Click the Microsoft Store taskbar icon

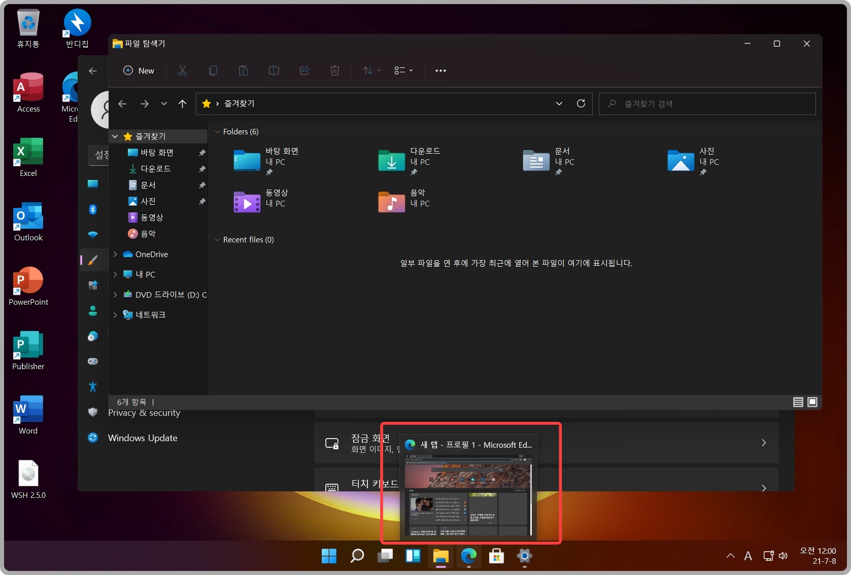pyautogui.click(x=496, y=556)
